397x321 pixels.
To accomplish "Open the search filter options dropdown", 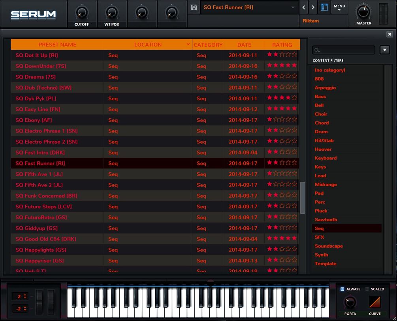I will tap(385, 50).
